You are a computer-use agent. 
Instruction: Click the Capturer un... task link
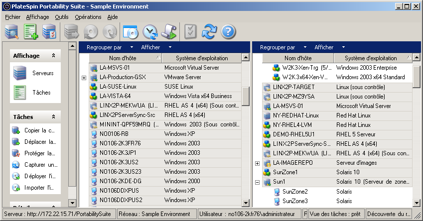click(x=41, y=165)
